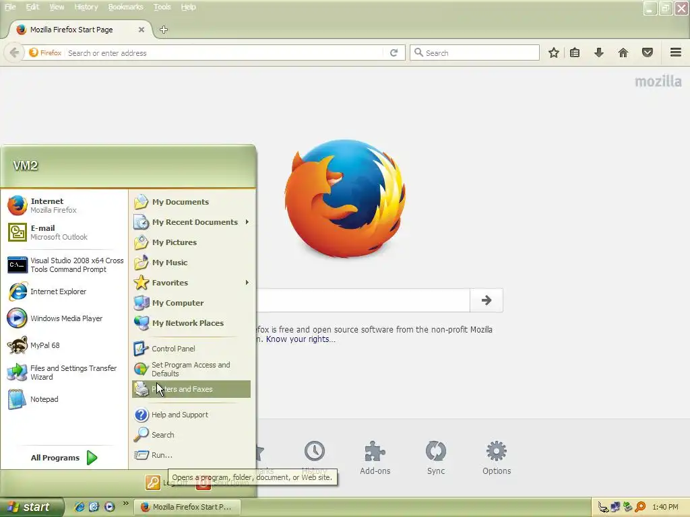The height and width of the screenshot is (517, 690).
Task: Select Mozilla Firefox Start Page taskbar button
Action: coord(187,507)
